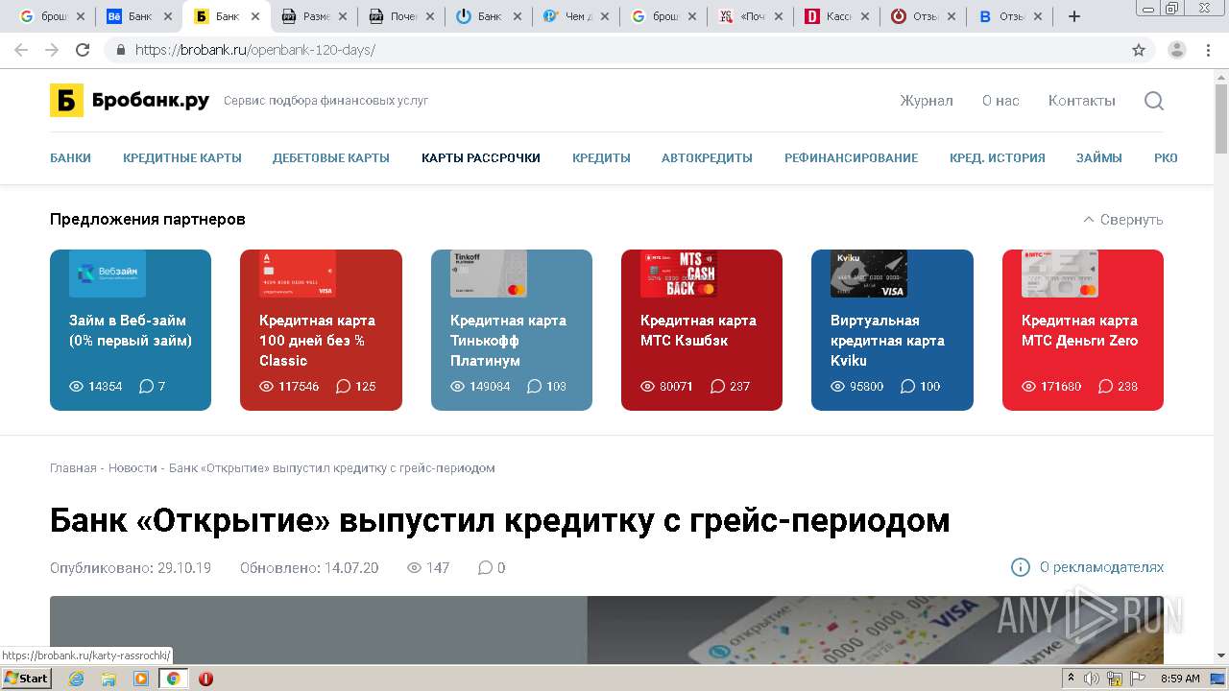Open Кредитная карта 100 дней без % offer
The height and width of the screenshot is (691, 1229).
(x=321, y=330)
